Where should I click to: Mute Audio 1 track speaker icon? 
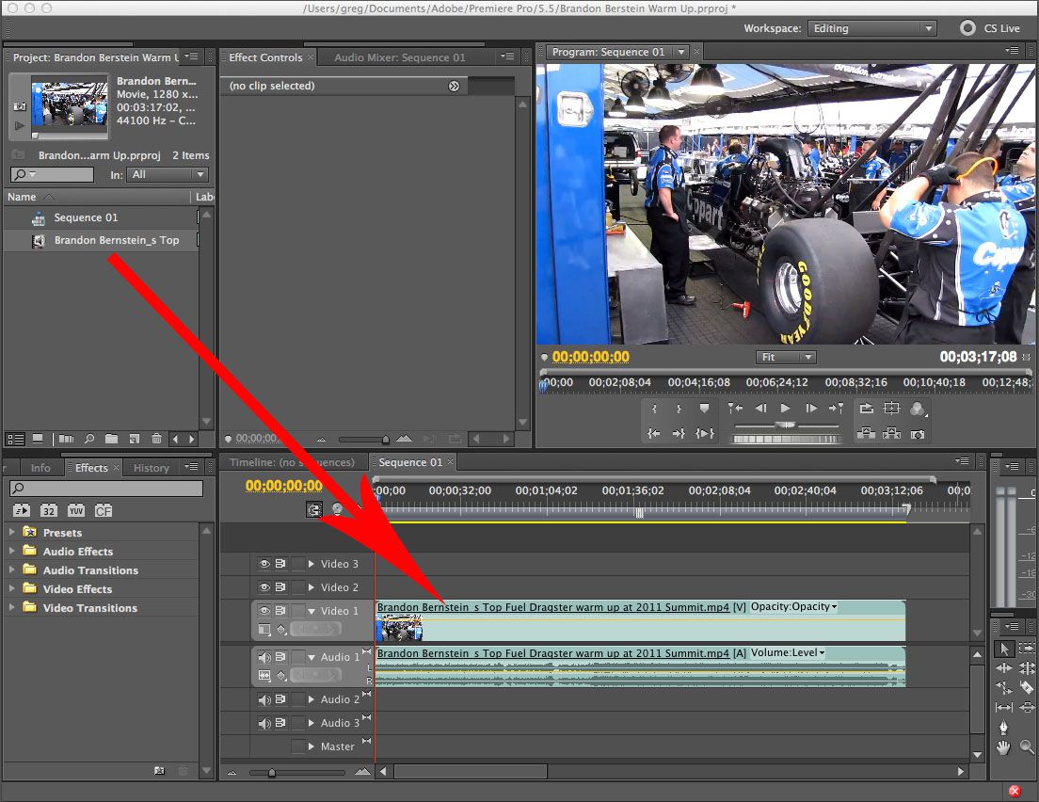pos(264,657)
